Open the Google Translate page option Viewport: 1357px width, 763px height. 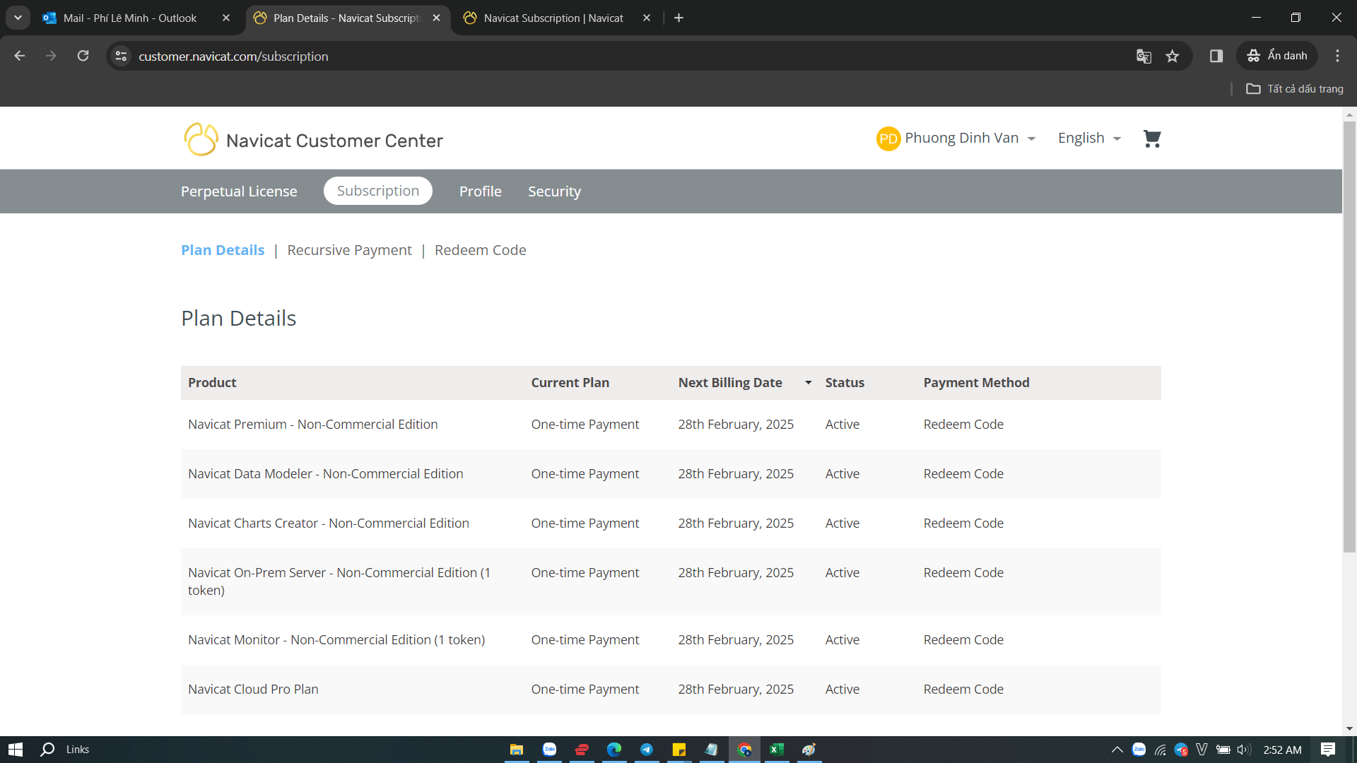(x=1144, y=56)
